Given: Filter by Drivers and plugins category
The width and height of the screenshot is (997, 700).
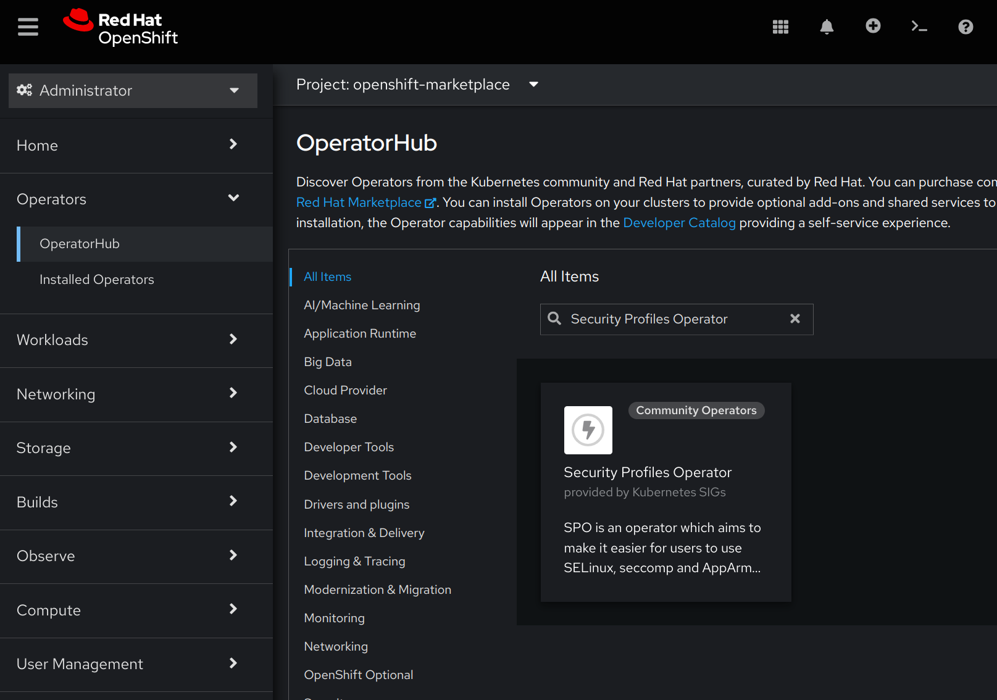Looking at the screenshot, I should point(356,504).
